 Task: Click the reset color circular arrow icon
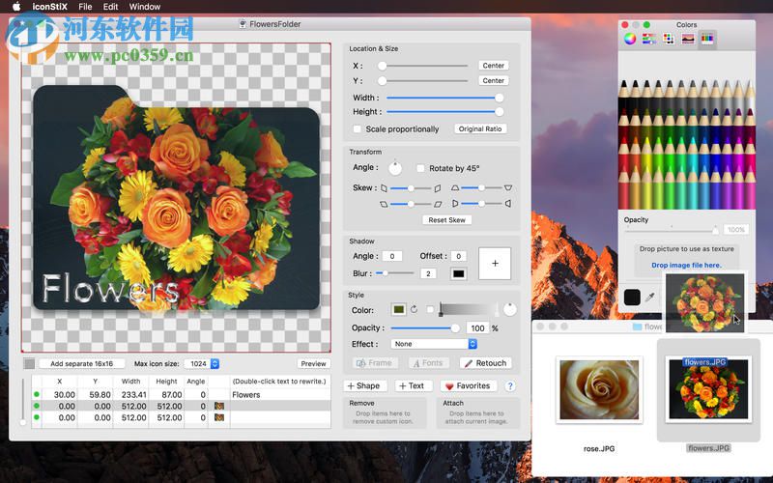coord(415,310)
